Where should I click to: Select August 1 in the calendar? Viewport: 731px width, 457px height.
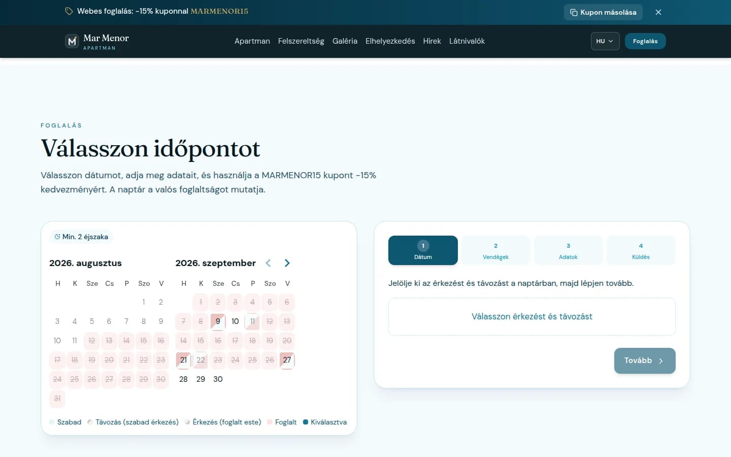click(144, 302)
